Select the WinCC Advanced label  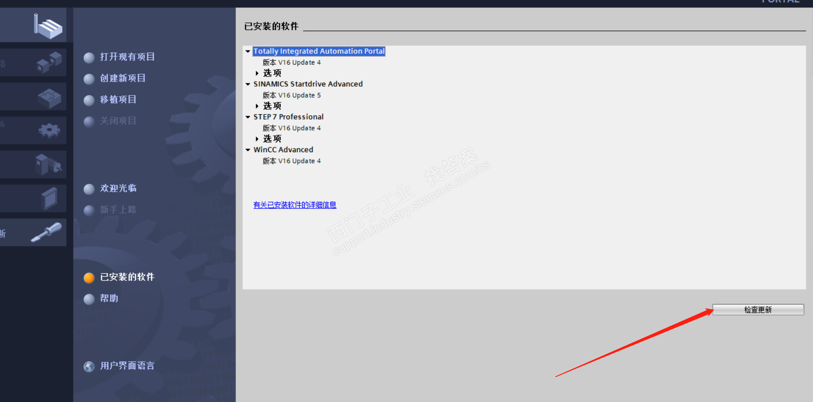coord(283,150)
